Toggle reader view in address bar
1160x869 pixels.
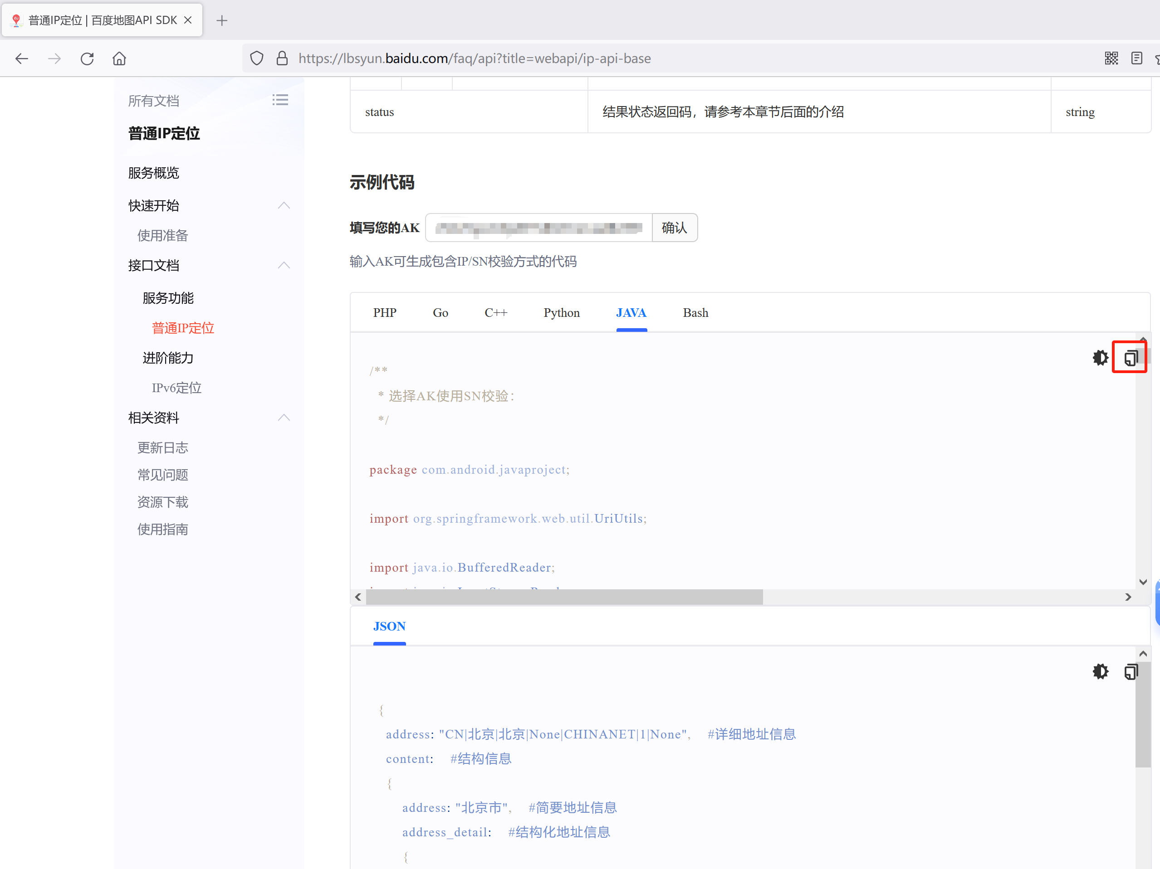click(1136, 58)
